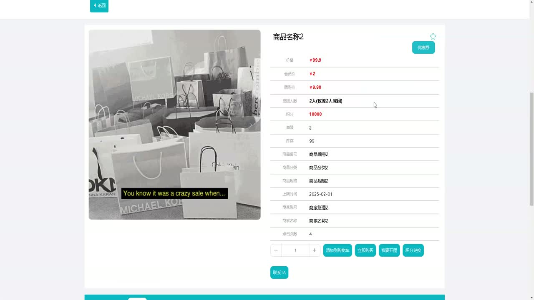Click the 团购价 row label
Screen dimensions: 534x300
pos(290,87)
